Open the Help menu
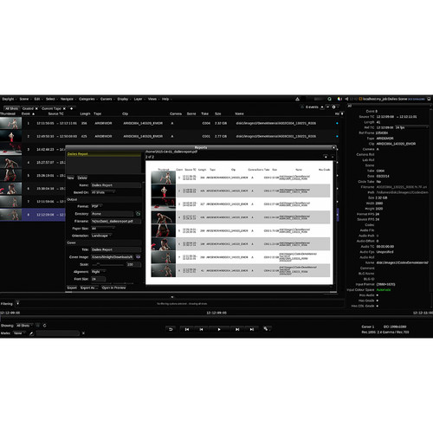Image resolution: width=433 pixels, height=433 pixels. [x=165, y=99]
